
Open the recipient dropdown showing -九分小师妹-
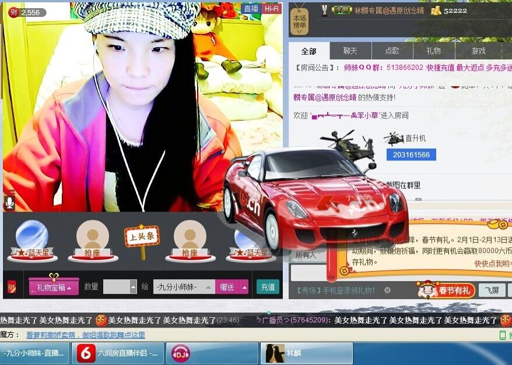[x=184, y=287]
